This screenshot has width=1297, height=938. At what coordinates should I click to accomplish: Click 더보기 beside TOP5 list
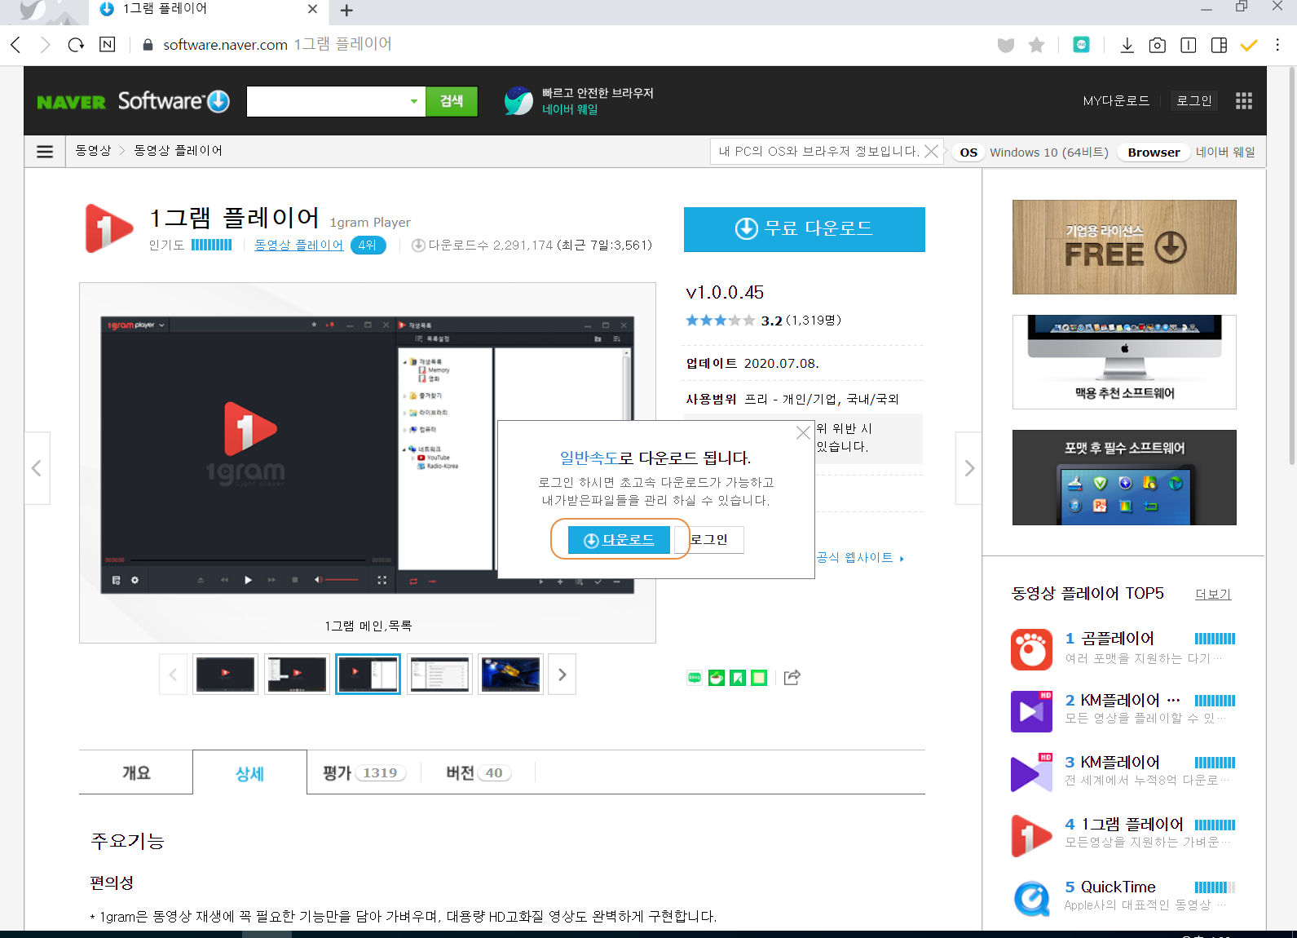[1212, 595]
